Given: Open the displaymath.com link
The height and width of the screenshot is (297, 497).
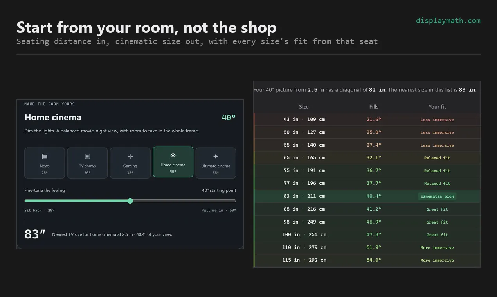Looking at the screenshot, I should [x=448, y=21].
